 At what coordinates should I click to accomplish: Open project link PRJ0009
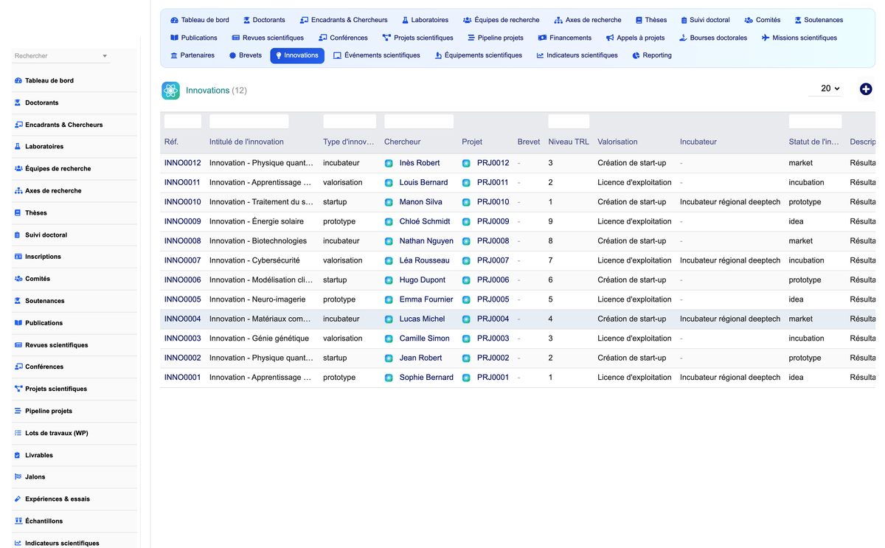coord(493,221)
